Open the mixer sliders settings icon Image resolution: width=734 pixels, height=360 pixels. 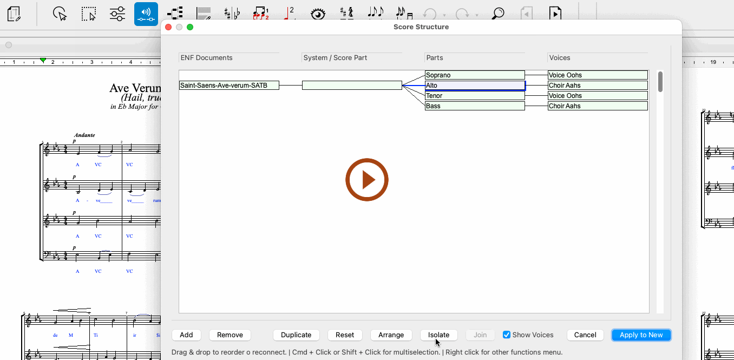tap(117, 14)
